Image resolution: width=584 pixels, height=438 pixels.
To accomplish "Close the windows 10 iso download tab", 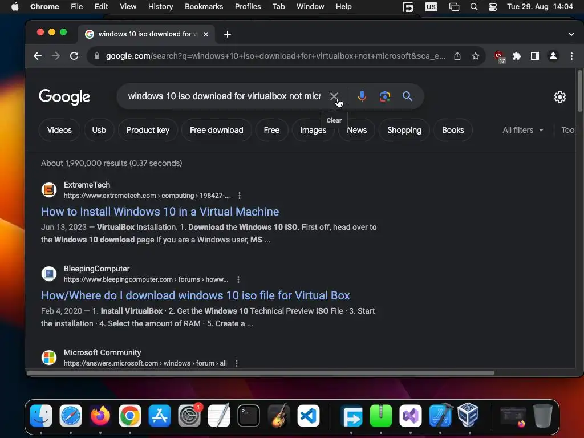I will coord(205,34).
